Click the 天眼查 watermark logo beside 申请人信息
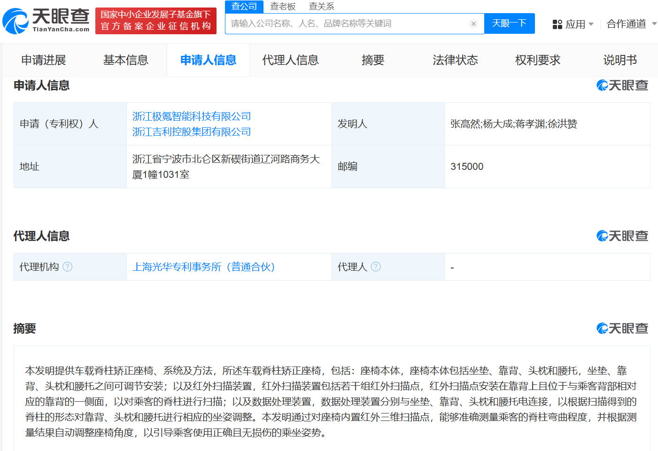Image resolution: width=658 pixels, height=451 pixels. click(x=622, y=85)
